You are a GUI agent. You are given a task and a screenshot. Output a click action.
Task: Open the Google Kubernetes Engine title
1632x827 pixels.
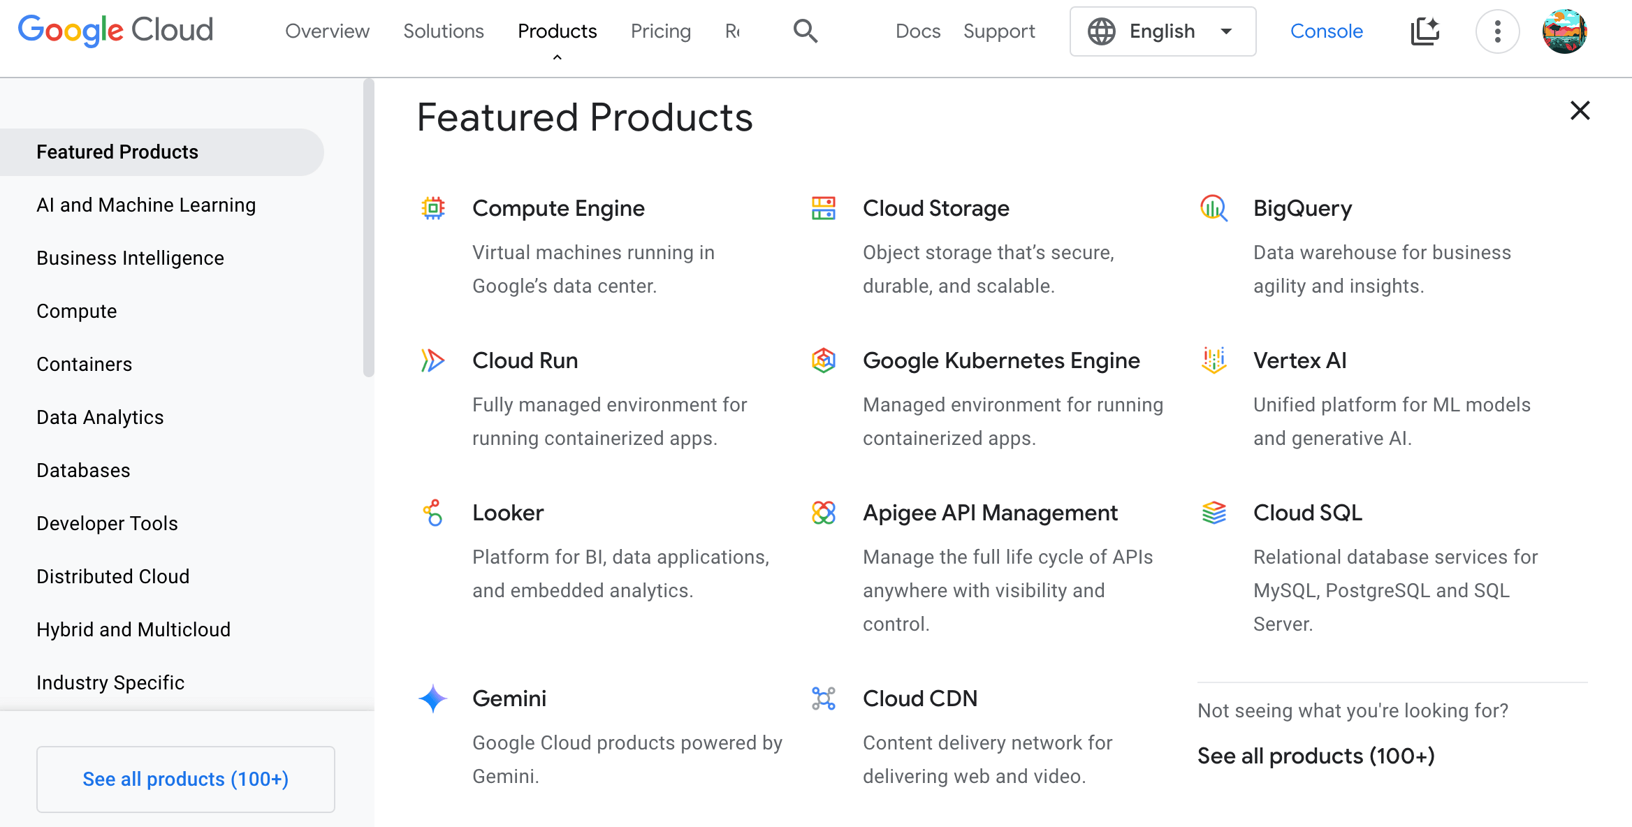point(1001,360)
